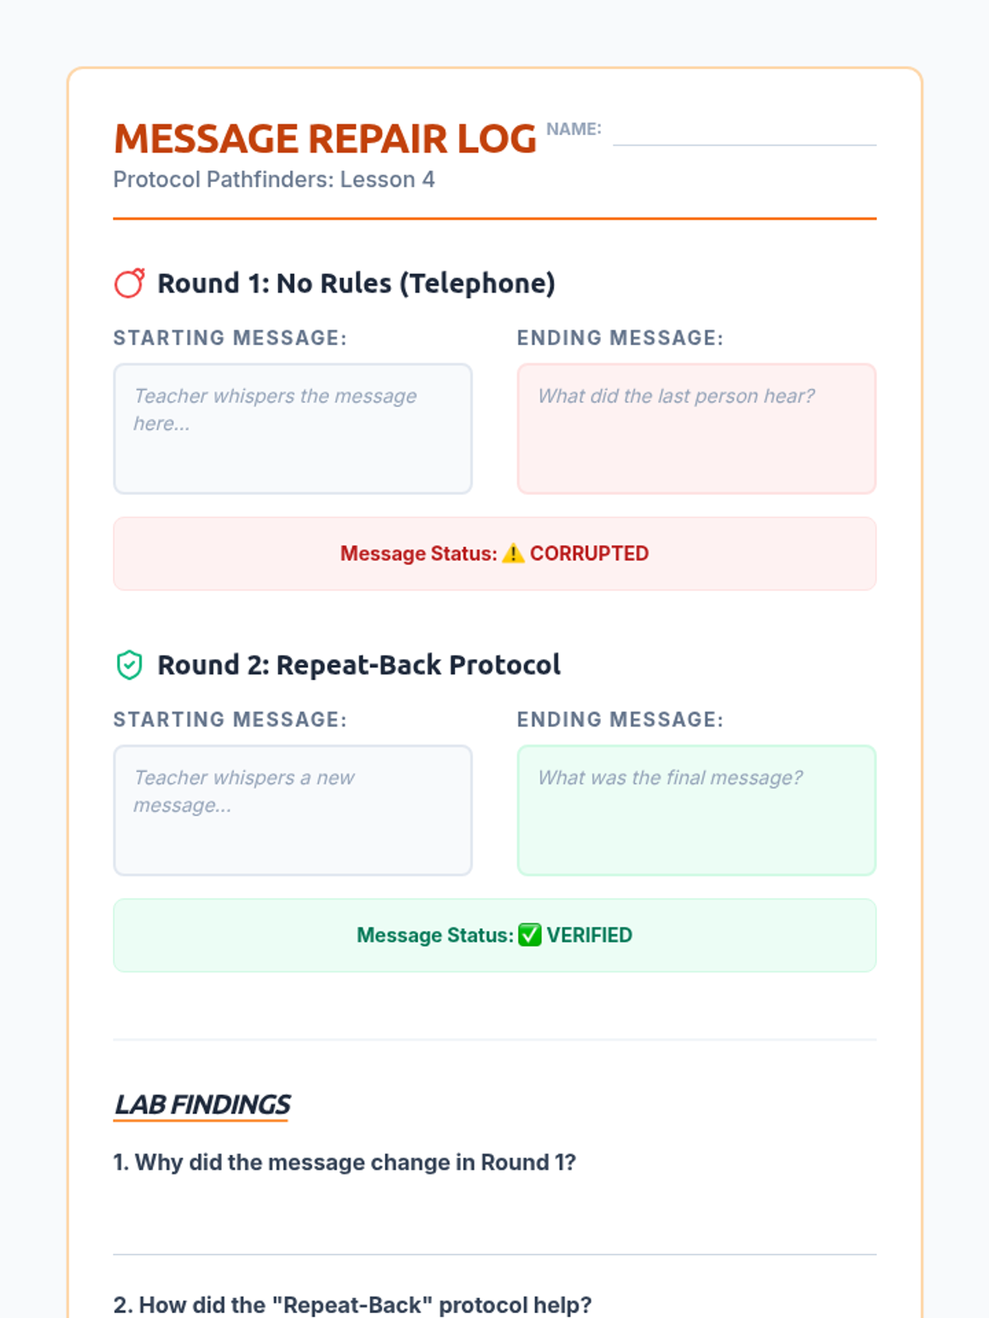Click the warning triangle in CORRUPTED status
Viewport: 989px width, 1318px height.
513,554
